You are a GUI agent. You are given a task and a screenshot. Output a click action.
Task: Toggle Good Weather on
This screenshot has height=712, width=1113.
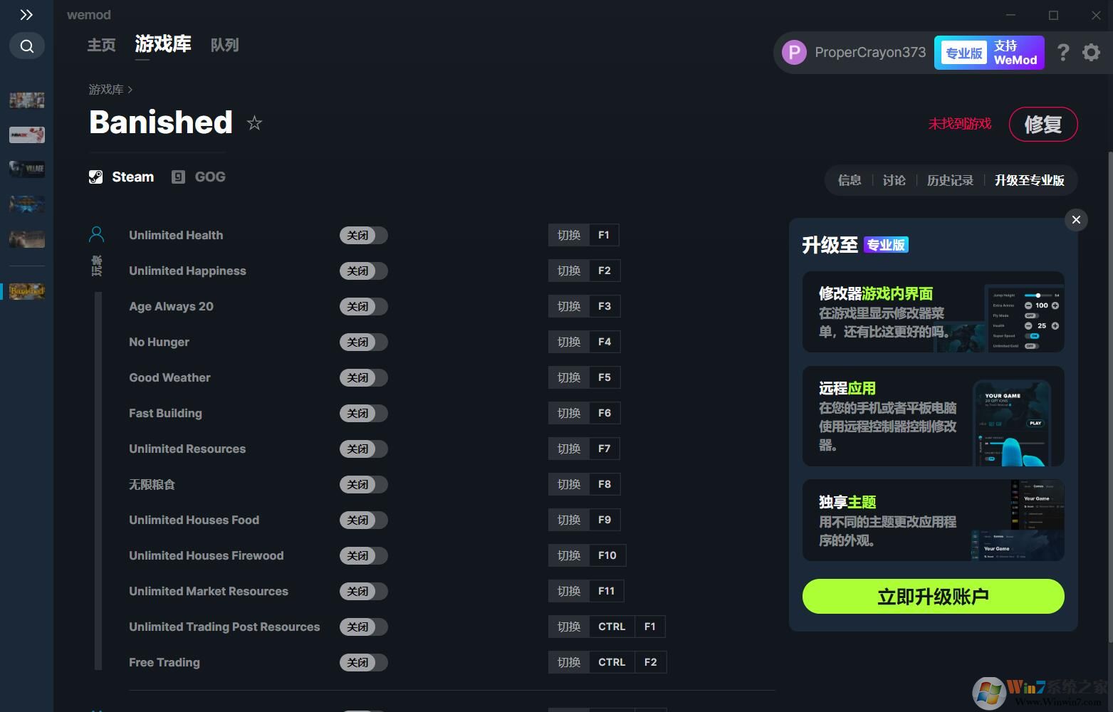[363, 378]
